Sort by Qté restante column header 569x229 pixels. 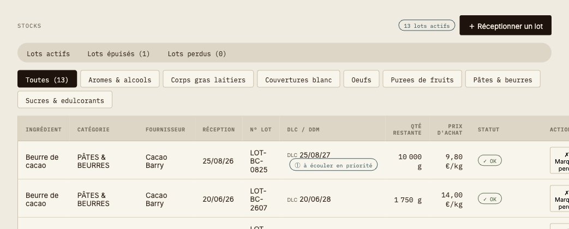coord(407,129)
